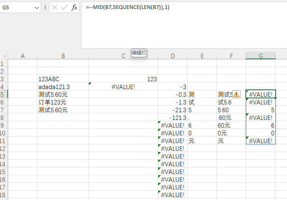This screenshot has width=287, height=200.
Task: Click cell G10 with value 0
Action: 261,133
